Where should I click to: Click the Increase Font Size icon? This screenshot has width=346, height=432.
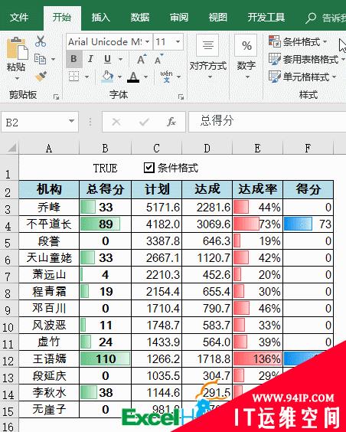142,59
